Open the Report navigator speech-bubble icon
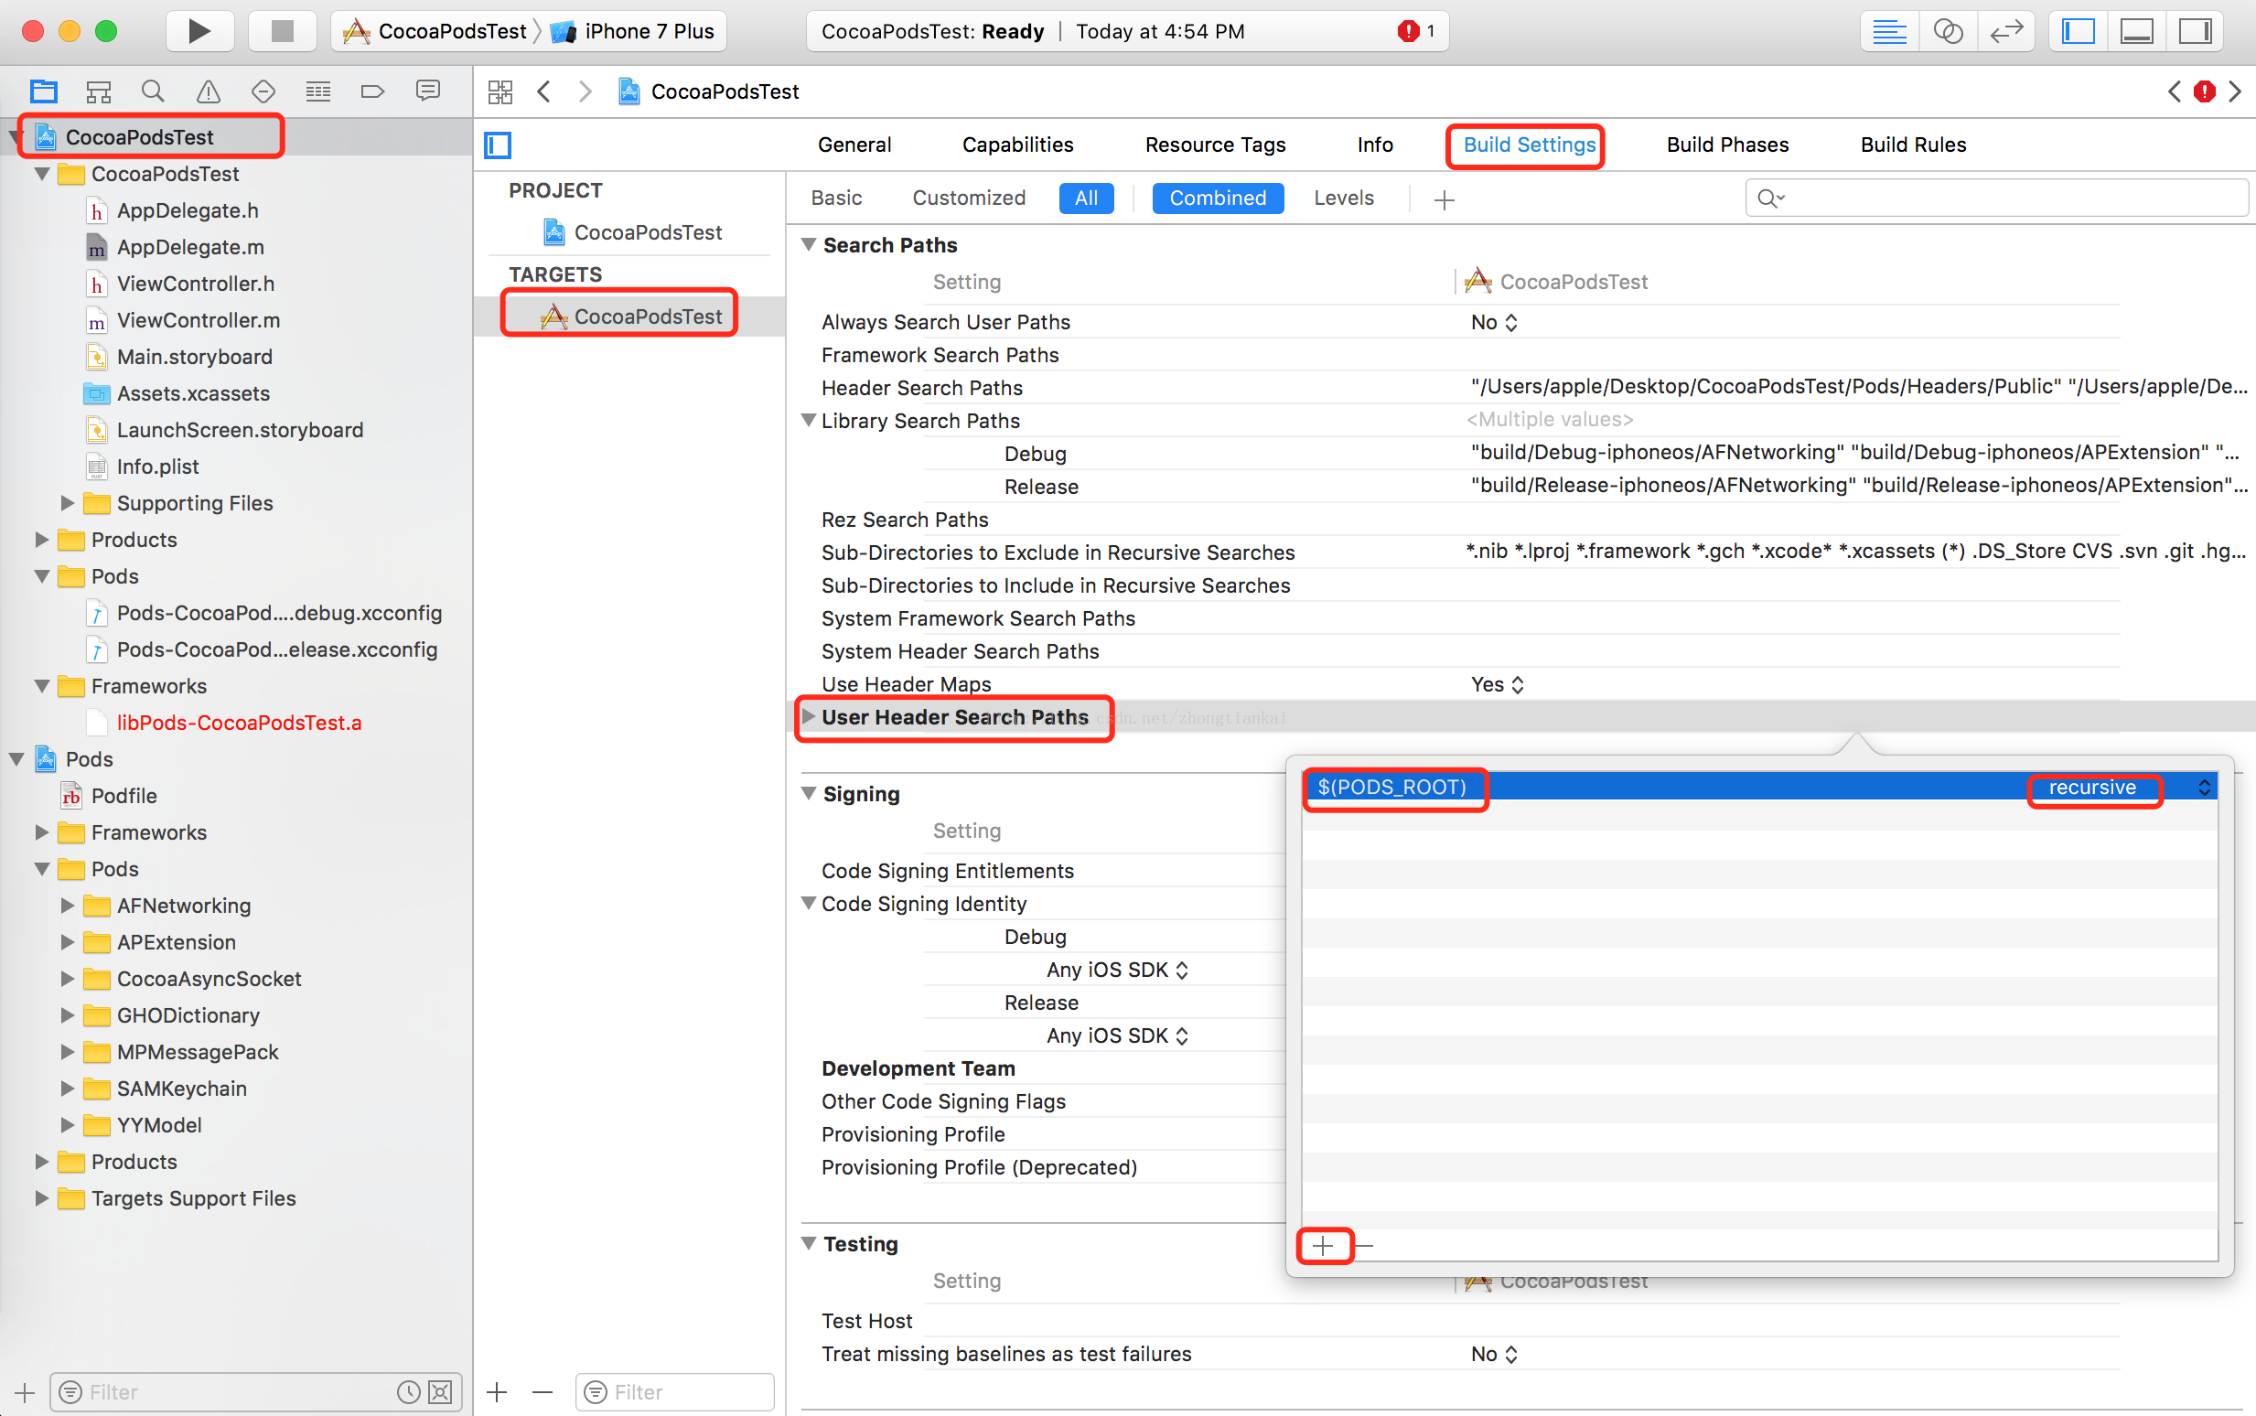Image resolution: width=2256 pixels, height=1416 pixels. tap(428, 91)
